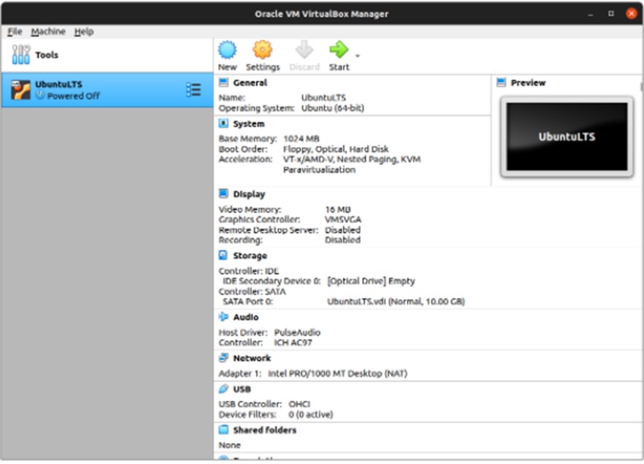Expand the Start button dropdown arrow
Image resolution: width=644 pixels, height=464 pixels.
(x=357, y=56)
